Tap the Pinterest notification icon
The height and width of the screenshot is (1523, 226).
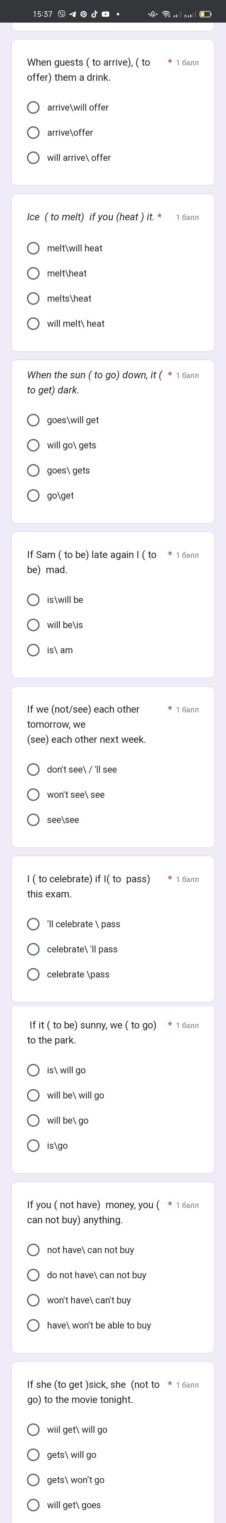(83, 14)
